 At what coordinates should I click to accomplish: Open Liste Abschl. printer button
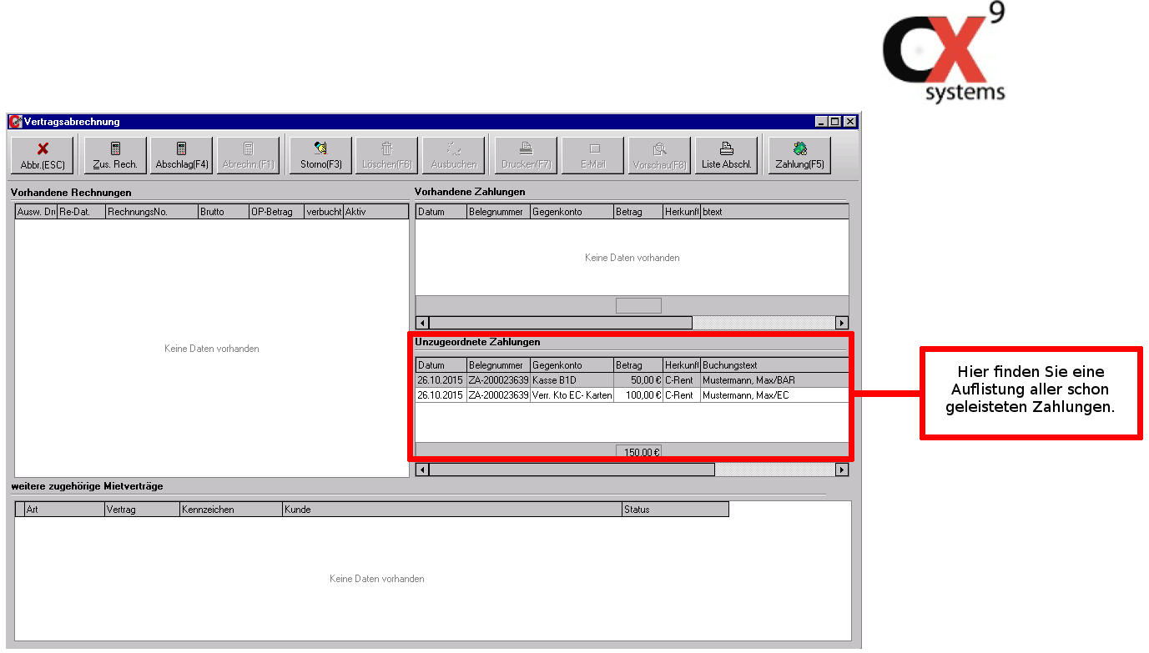pyautogui.click(x=726, y=155)
